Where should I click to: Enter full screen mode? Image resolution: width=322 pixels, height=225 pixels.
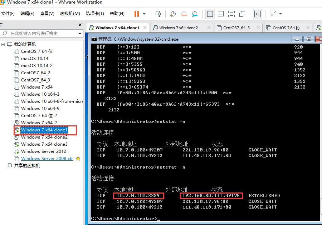pyautogui.click(x=231, y=14)
